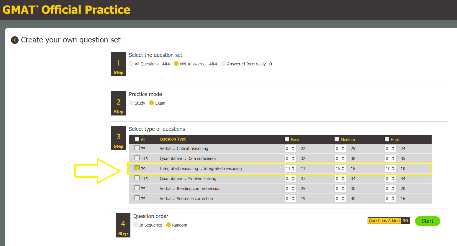Check Quantitative Problem solving checkbox
457x246 pixels.
tap(137, 178)
